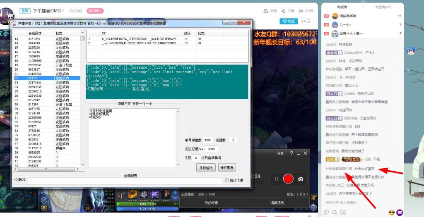
Task: Click the chat settings gear icon
Action: pos(335,212)
